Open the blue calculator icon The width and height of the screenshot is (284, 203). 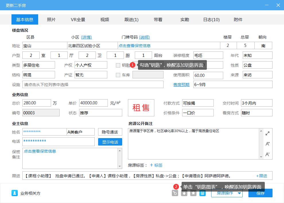pyautogui.click(x=203, y=193)
